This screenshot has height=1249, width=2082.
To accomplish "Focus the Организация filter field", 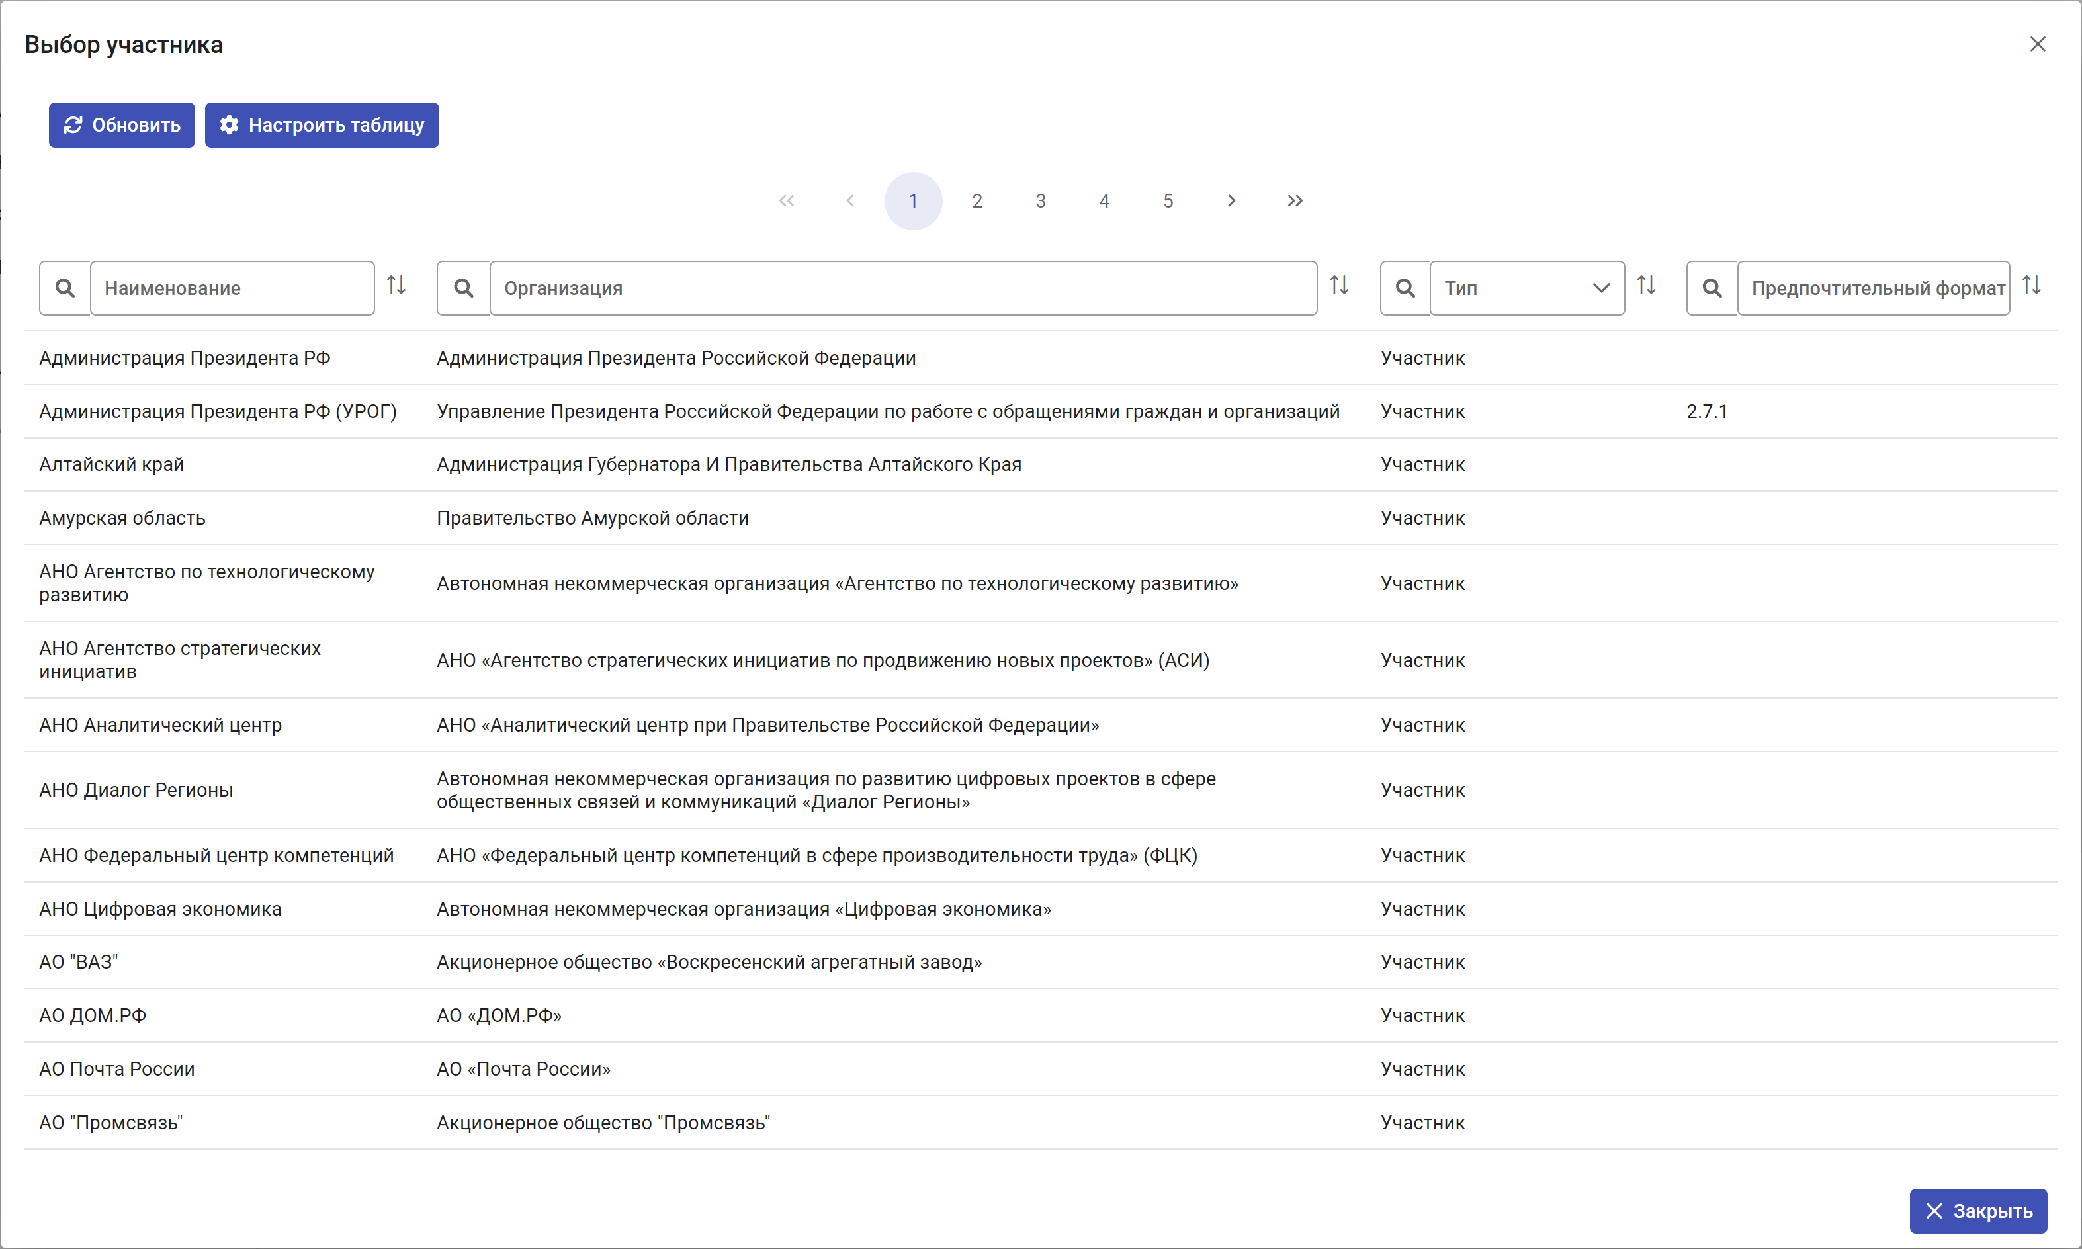I will pos(903,288).
